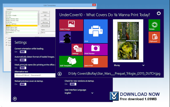Click the Move up button
The height and width of the screenshot is (107, 170).
click(45, 22)
